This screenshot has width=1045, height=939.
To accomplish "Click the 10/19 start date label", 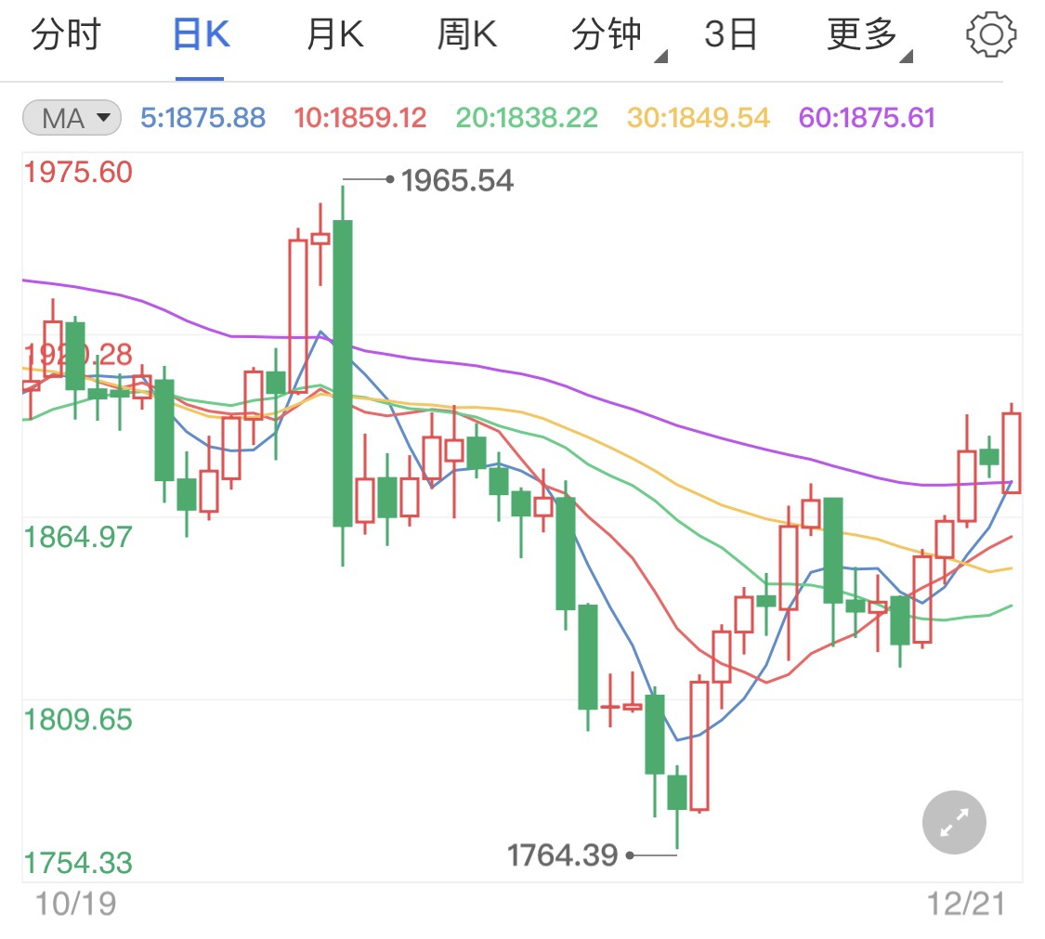I will (75, 904).
